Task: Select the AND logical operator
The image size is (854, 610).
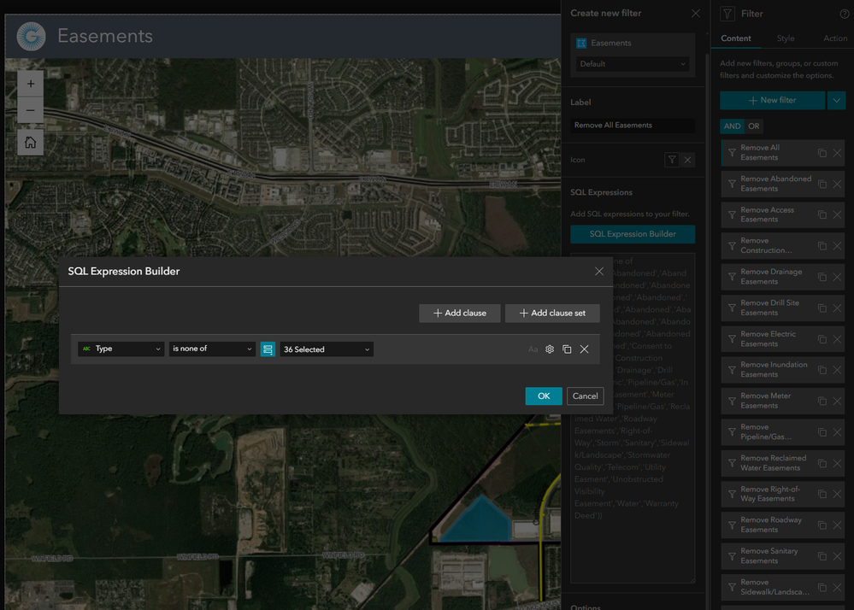Action: tap(732, 126)
